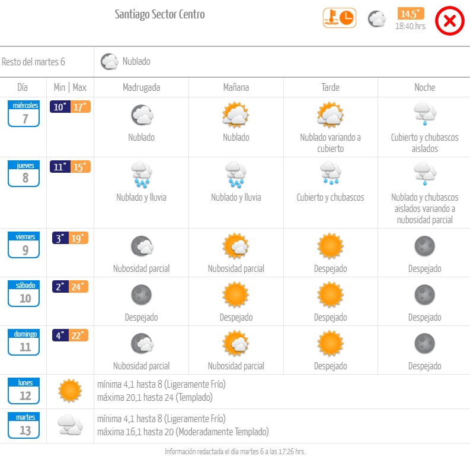Click the sun icon for lunes 12
This screenshot has height=456, width=470.
pyautogui.click(x=70, y=391)
